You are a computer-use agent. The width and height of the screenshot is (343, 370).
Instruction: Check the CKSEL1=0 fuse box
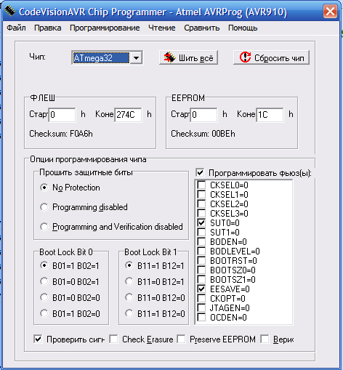coord(201,194)
